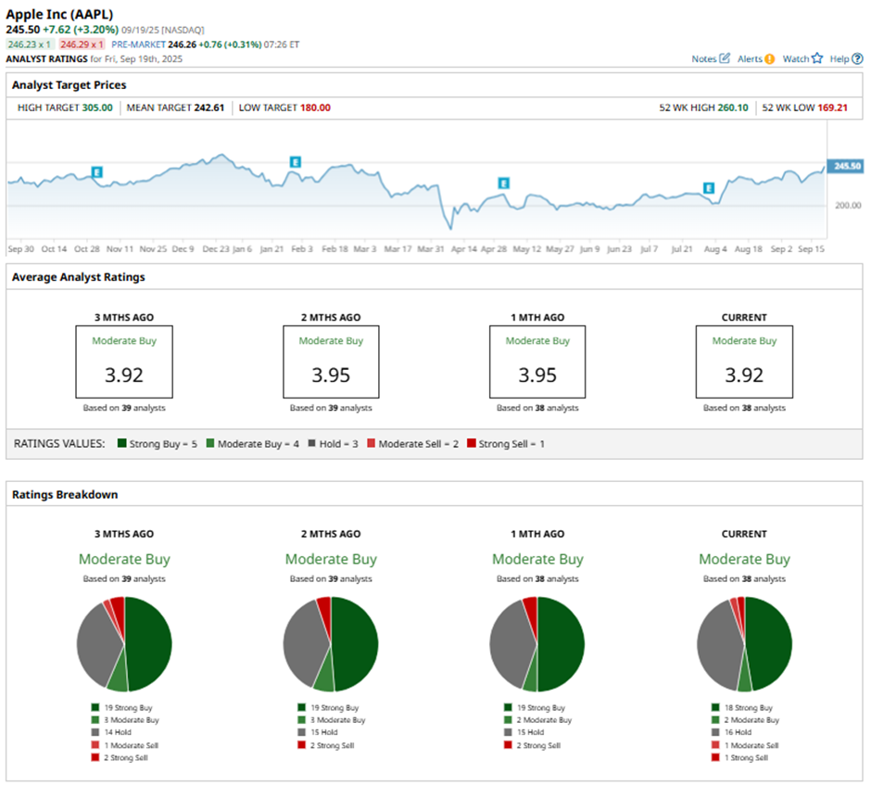This screenshot has height=786, width=871.
Task: Open the Help question mark icon
Action: click(857, 58)
